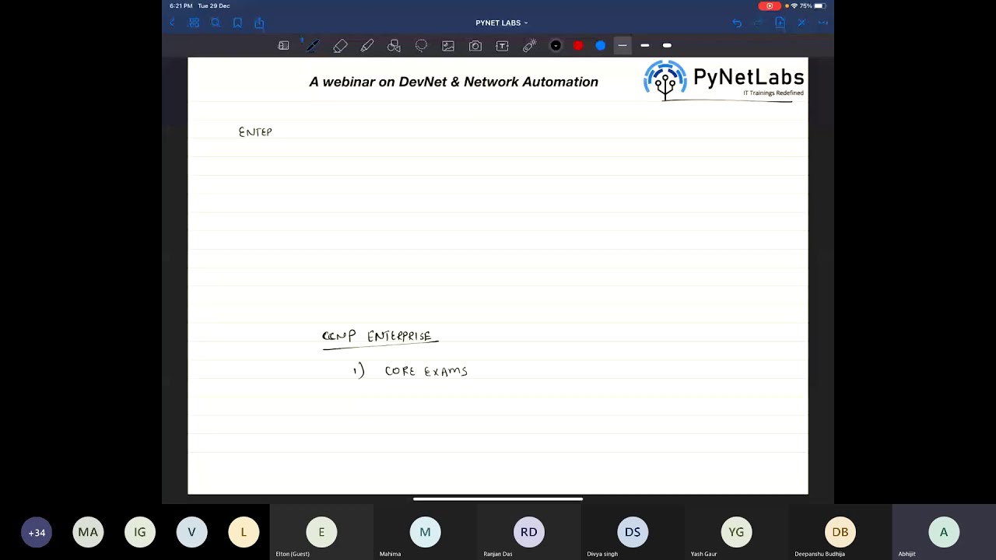Toggle the read-only mode icon
Screen dimensions: 996x560
[x=283, y=46]
